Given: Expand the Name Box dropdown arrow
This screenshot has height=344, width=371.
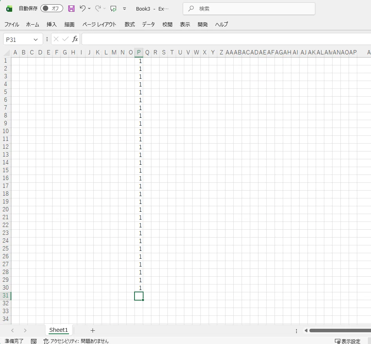Looking at the screenshot, I should [36, 40].
